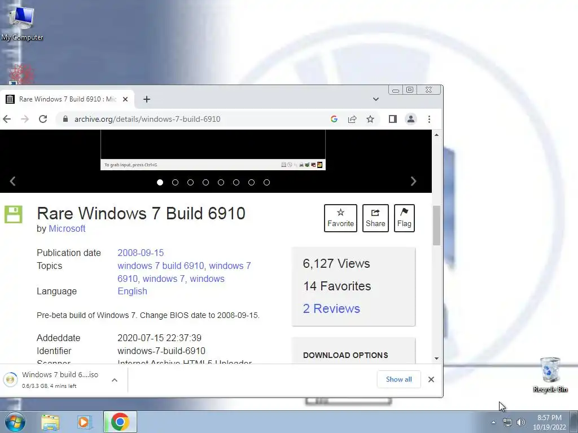Select the eighth carousel dot

coord(267,182)
